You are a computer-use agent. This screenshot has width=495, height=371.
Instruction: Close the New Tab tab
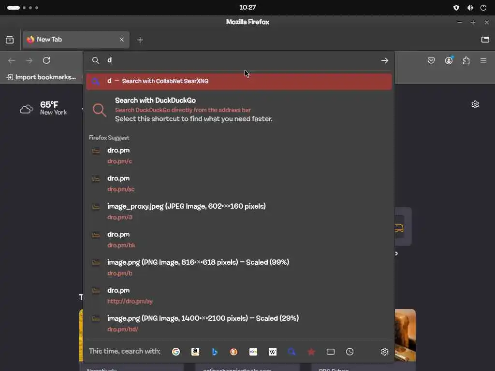click(x=122, y=40)
